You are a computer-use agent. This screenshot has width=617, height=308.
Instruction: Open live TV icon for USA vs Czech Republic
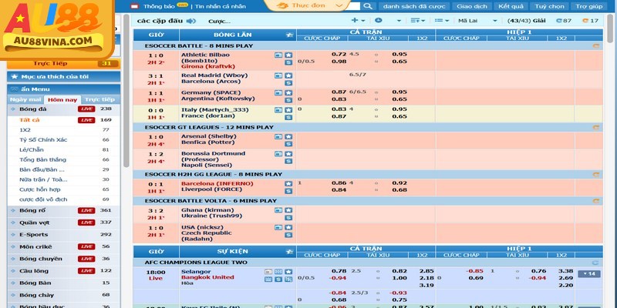[x=278, y=227]
